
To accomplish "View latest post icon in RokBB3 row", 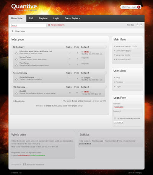I will (90, 92).
